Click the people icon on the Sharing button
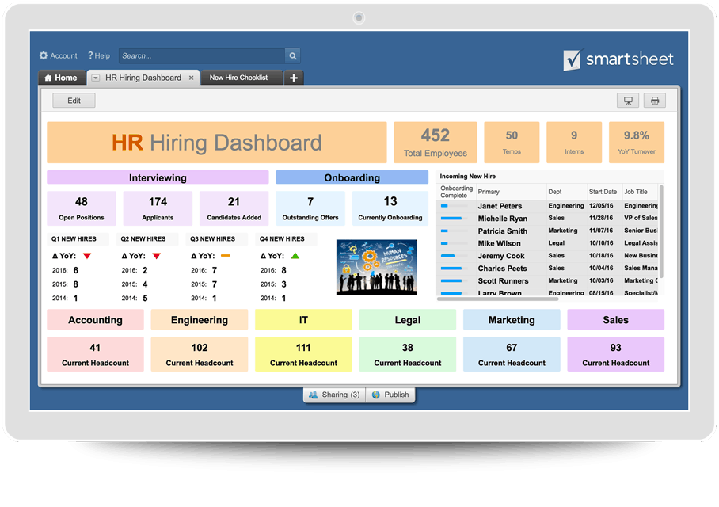The height and width of the screenshot is (507, 719). (313, 395)
